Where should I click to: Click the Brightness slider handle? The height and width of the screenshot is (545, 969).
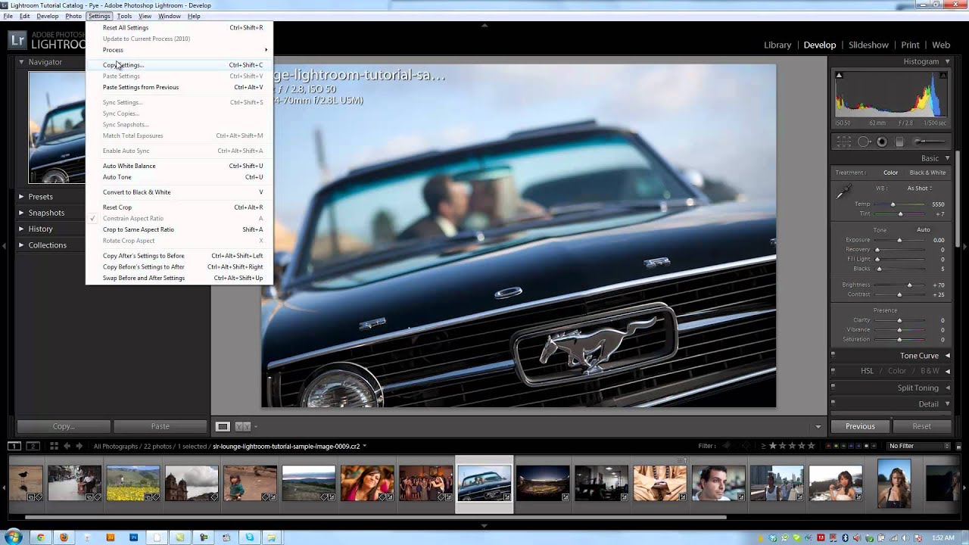coord(909,285)
